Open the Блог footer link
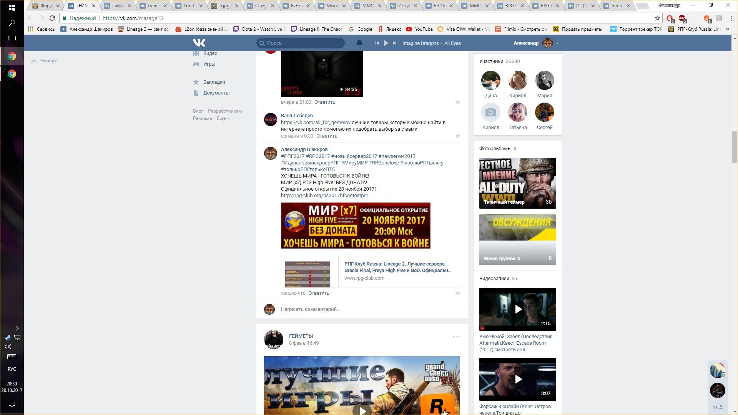This screenshot has width=738, height=415. pos(198,111)
